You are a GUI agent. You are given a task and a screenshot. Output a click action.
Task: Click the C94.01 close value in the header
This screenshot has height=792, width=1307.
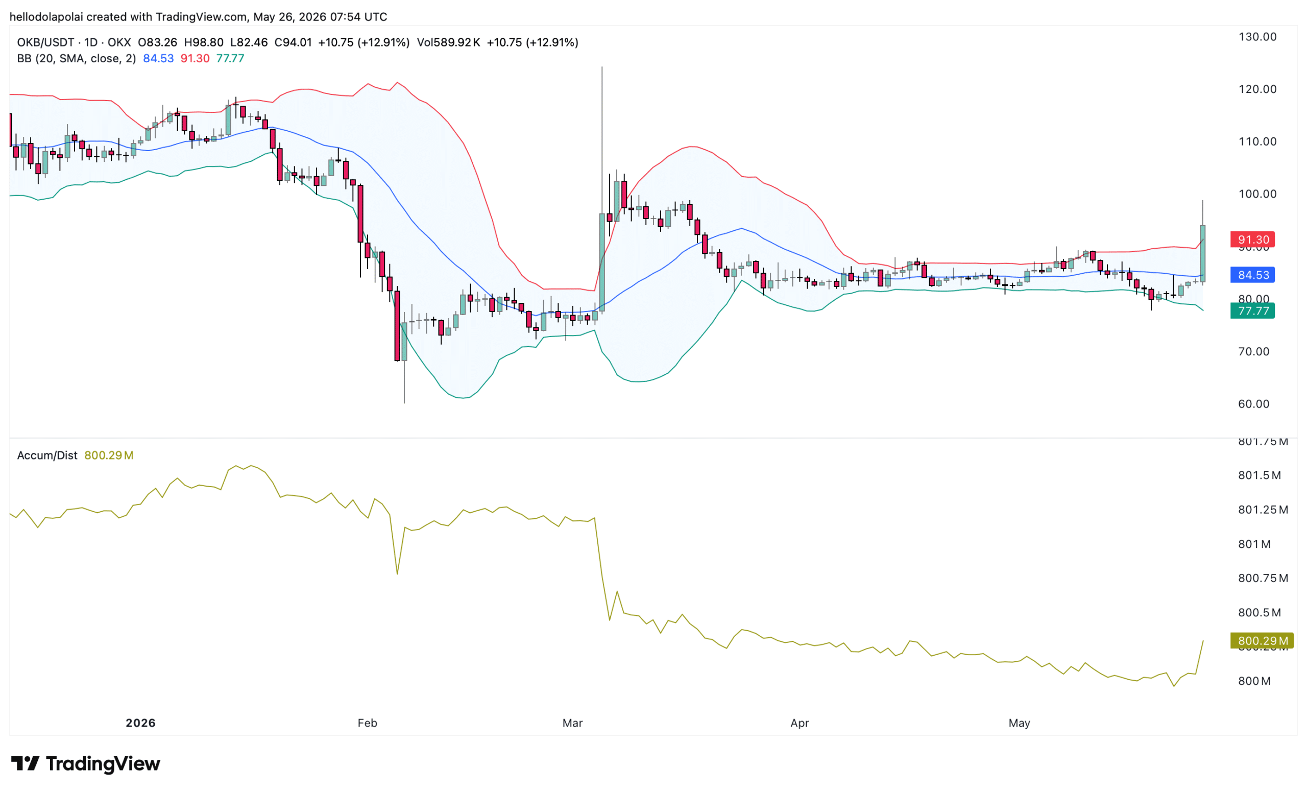293,42
